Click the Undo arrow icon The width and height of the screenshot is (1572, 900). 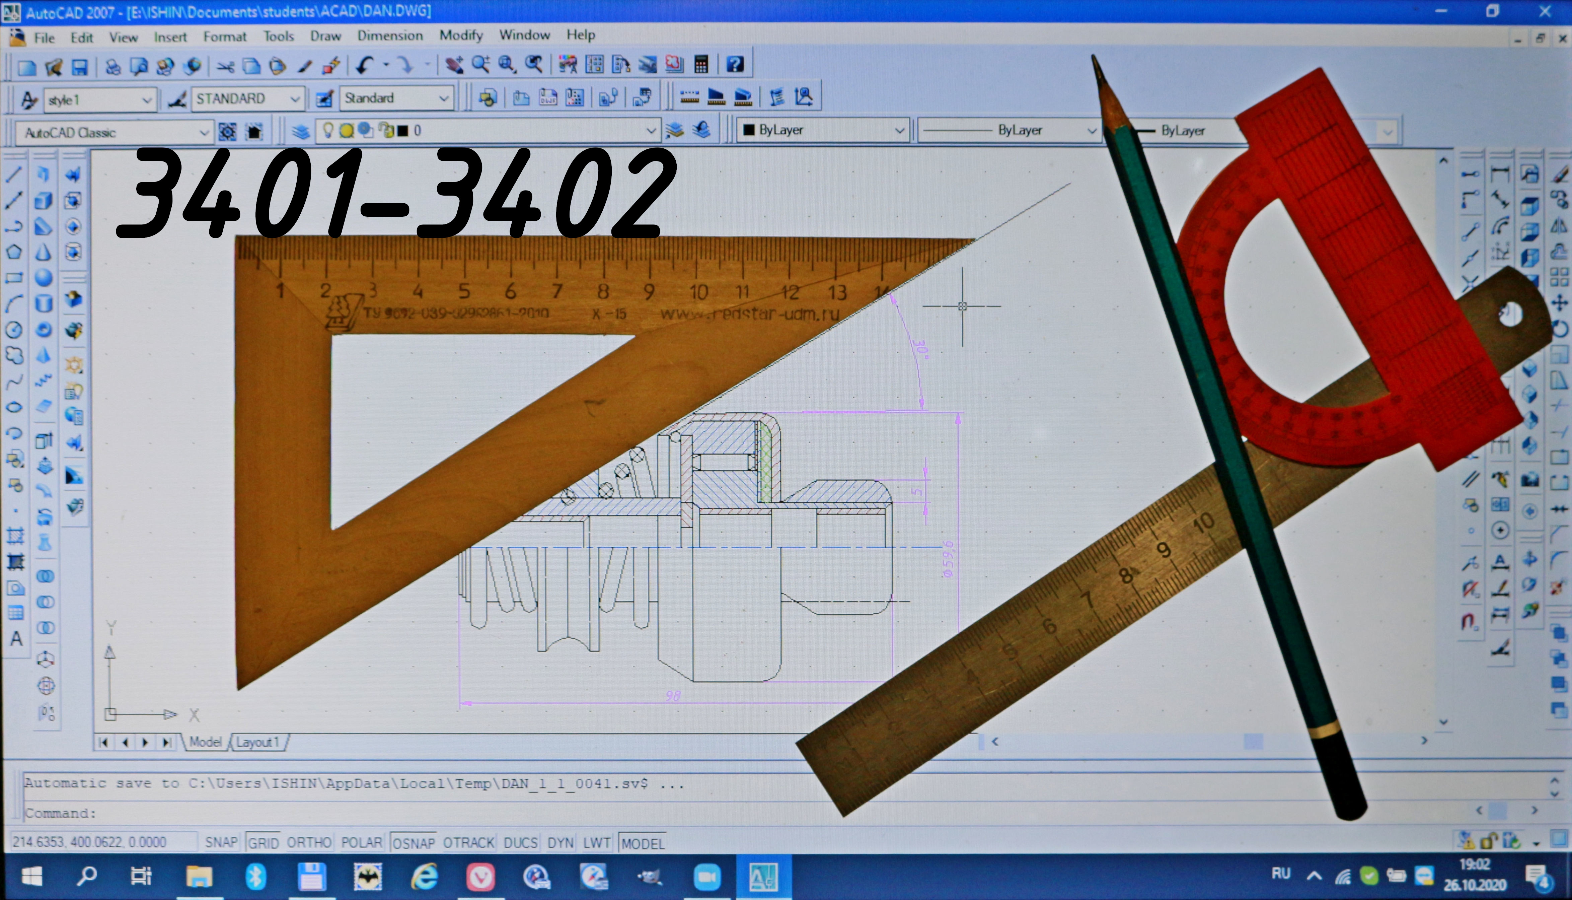pyautogui.click(x=365, y=65)
